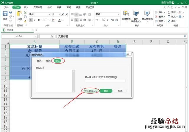
Task: Click the fx insert function icon
Action: [x=52, y=36]
